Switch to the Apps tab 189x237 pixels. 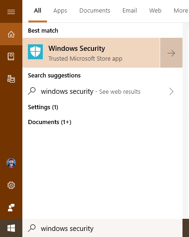click(x=60, y=11)
